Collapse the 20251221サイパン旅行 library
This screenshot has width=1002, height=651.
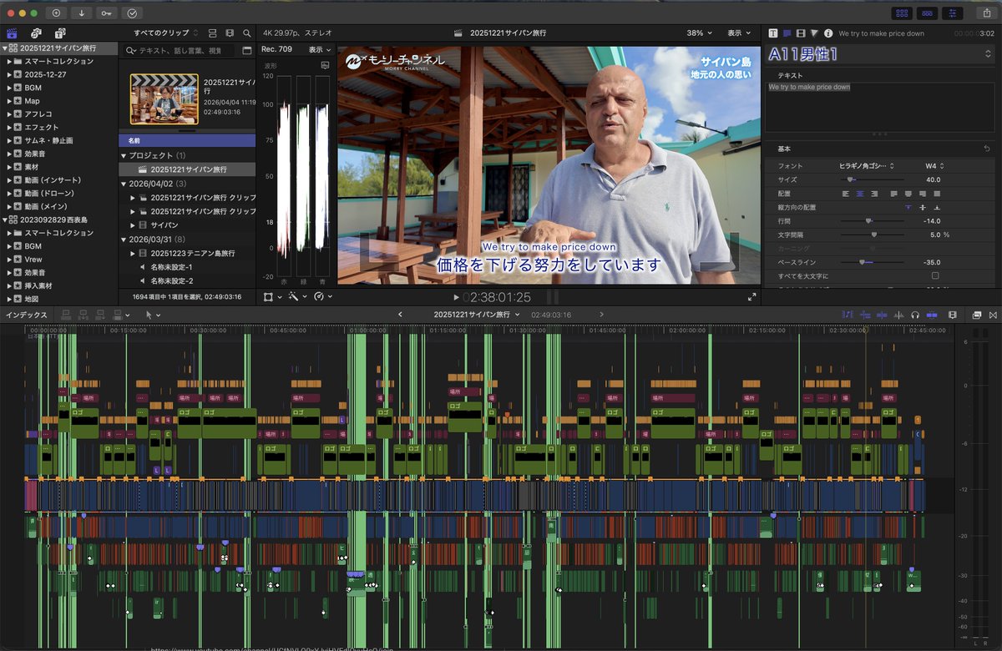point(3,48)
